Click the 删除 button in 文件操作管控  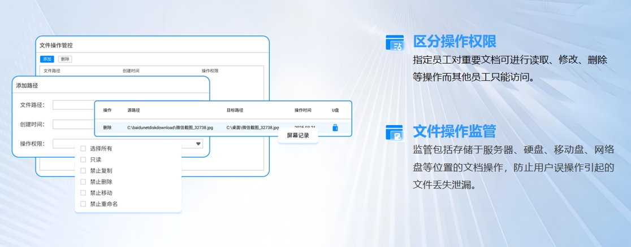click(x=65, y=59)
